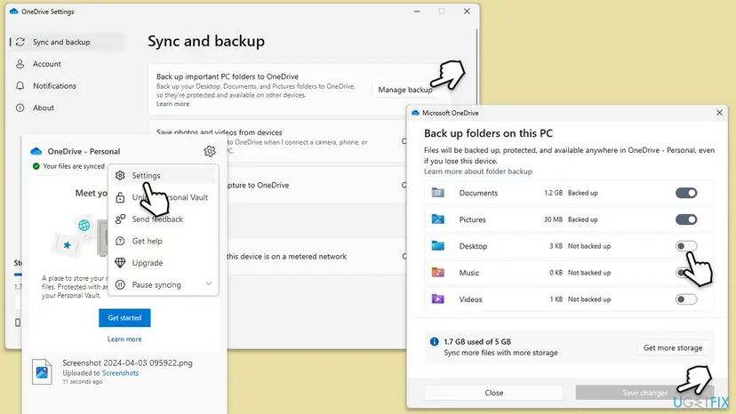Viewport: 736px width, 414px height.
Task: Click Screenshot 2024-04-03 095922.png file name
Action: point(127,362)
